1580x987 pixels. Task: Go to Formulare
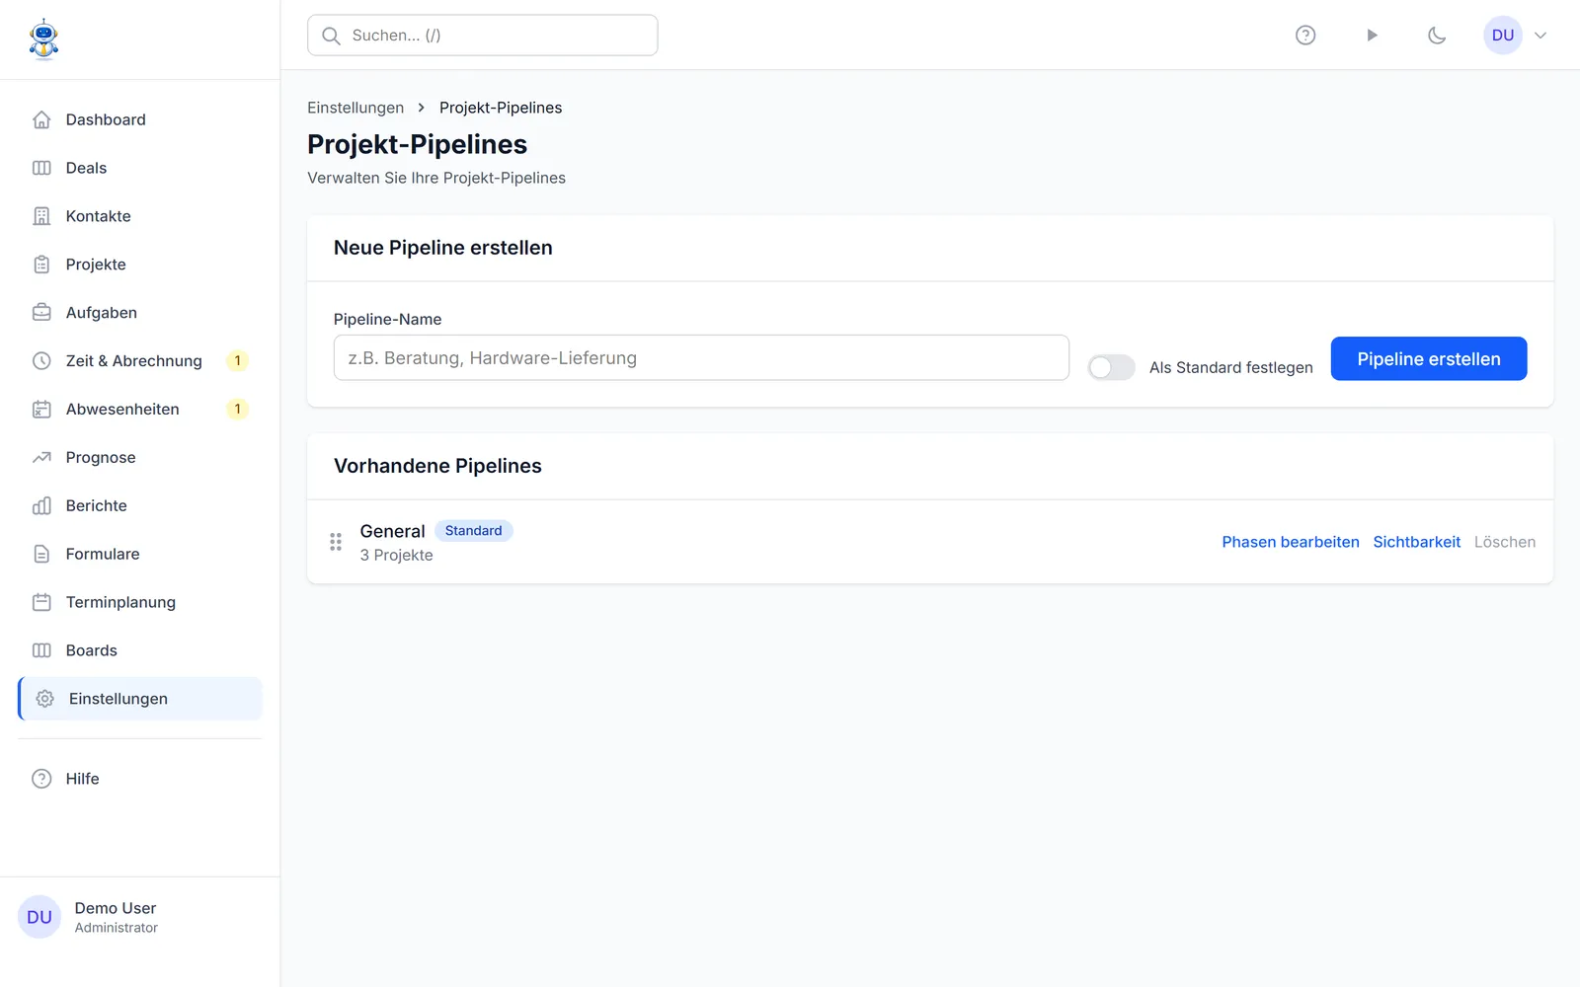(140, 555)
